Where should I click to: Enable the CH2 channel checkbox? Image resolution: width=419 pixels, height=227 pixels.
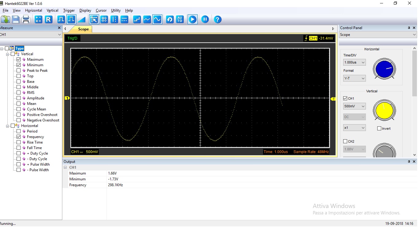pos(345,141)
